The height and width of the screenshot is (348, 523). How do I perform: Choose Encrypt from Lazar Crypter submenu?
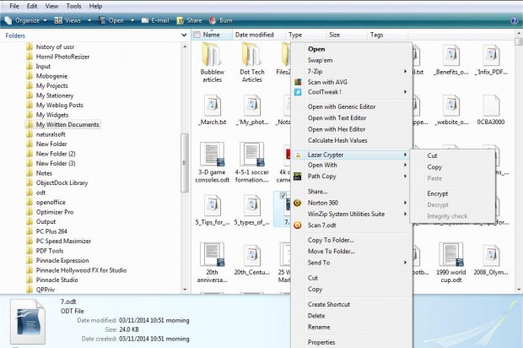click(439, 193)
